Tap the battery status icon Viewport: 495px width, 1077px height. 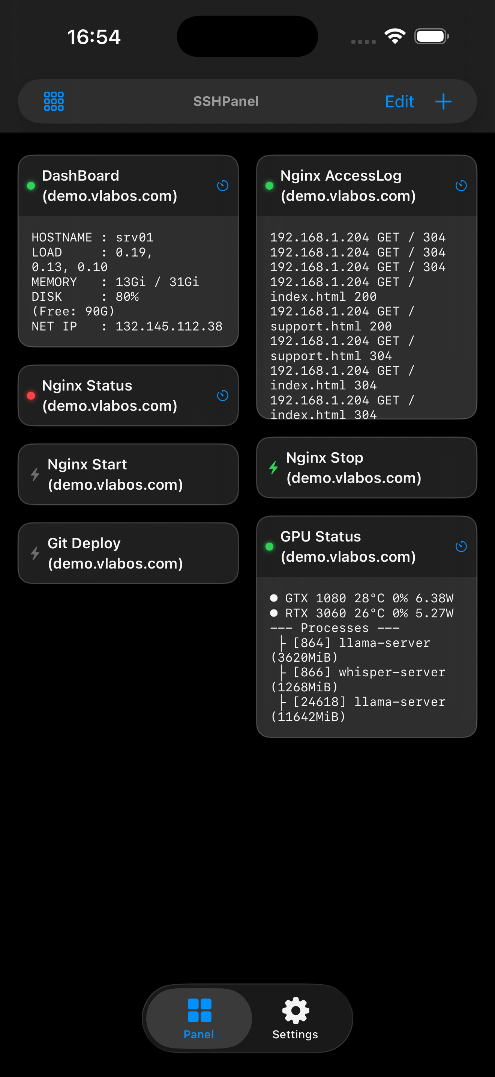click(432, 36)
